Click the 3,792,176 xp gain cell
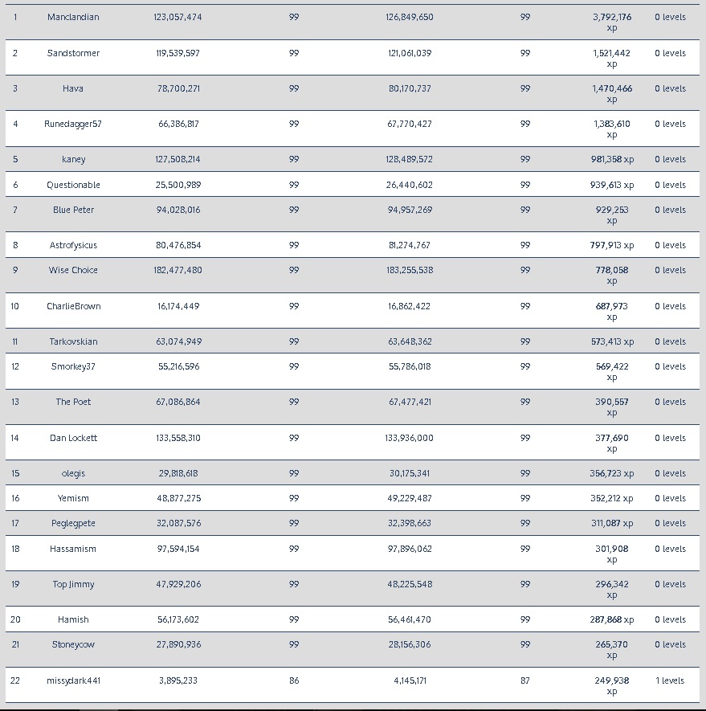 (x=612, y=22)
